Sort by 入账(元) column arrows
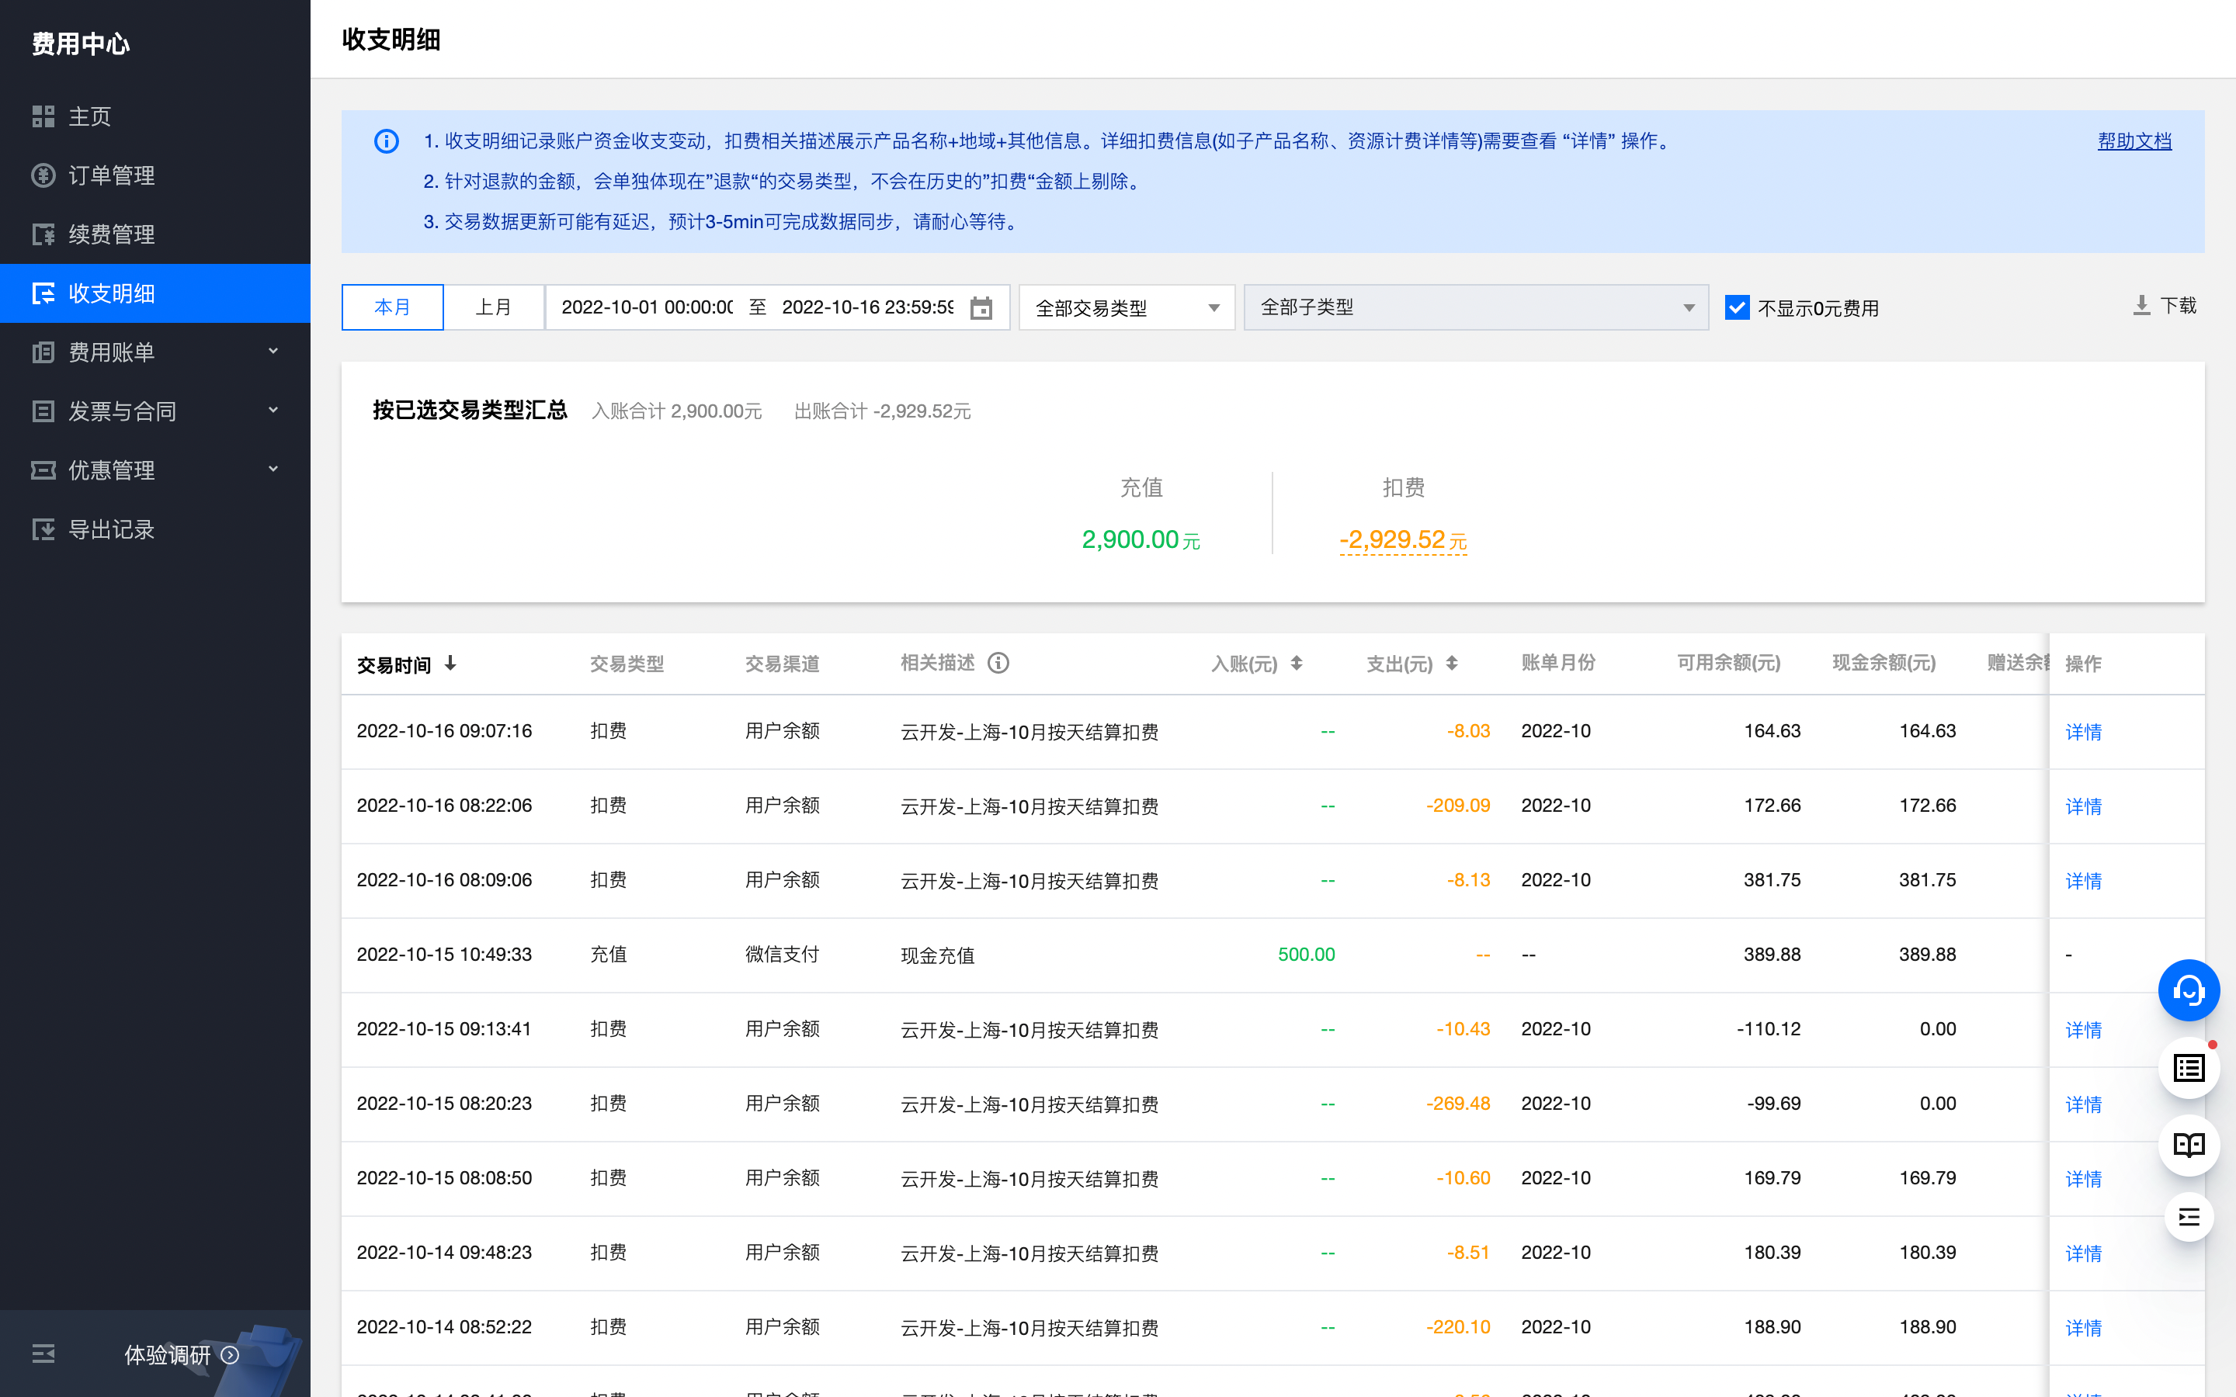 (x=1297, y=663)
